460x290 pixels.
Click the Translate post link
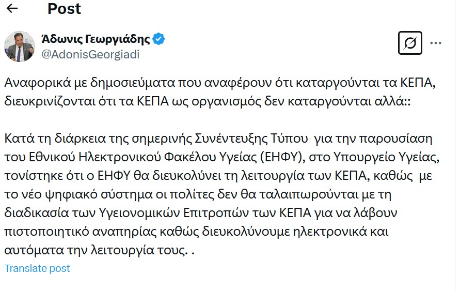[37, 268]
